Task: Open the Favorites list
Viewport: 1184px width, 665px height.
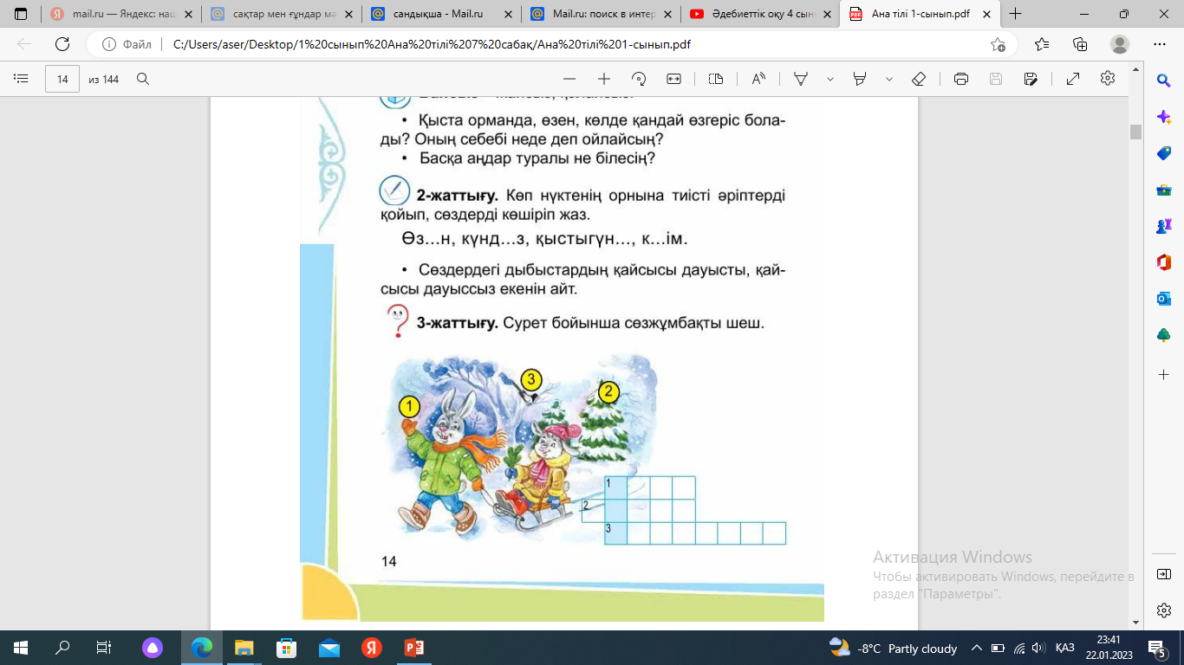Action: (1042, 45)
